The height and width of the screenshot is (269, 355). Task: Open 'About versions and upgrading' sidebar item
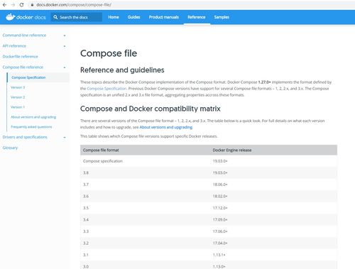(33, 117)
